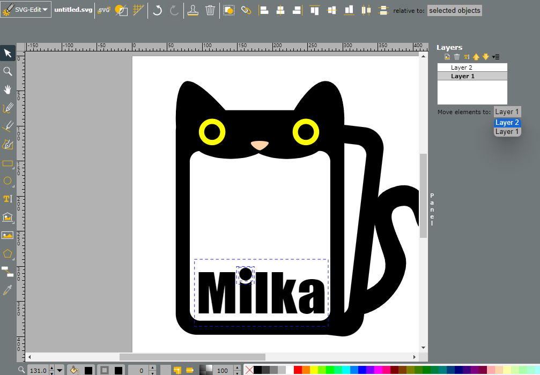The height and width of the screenshot is (375, 540).
Task: Choose the Pan hand tool
Action: tap(8, 89)
